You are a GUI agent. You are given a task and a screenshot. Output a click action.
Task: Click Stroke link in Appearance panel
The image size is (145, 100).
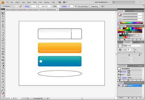(124, 72)
